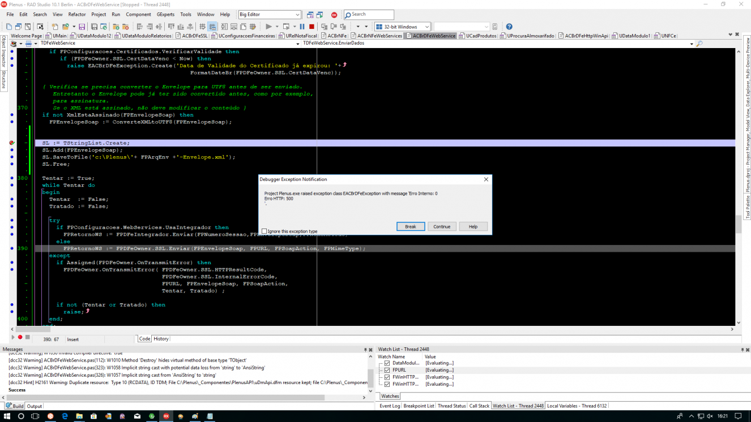Click the red Program Reset stop icon

312,27
